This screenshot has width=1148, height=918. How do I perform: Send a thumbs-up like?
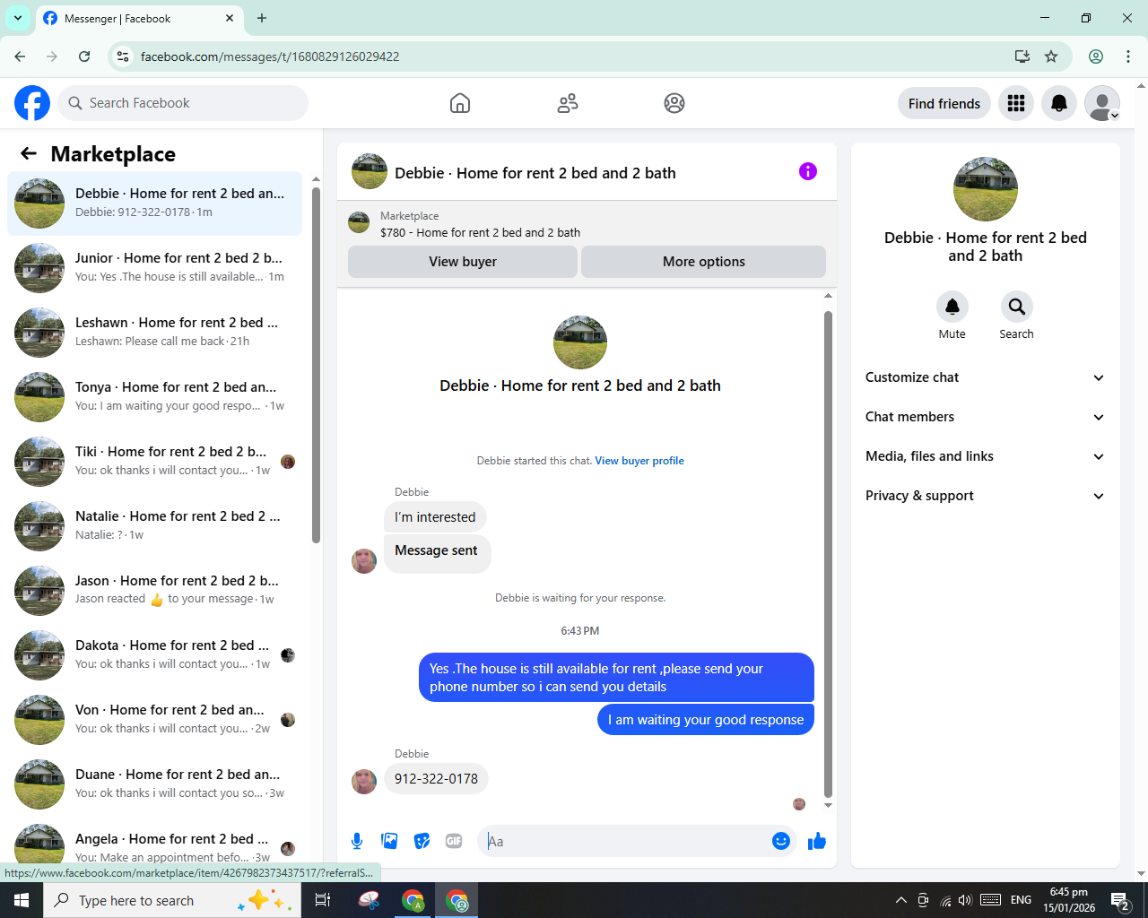tap(817, 841)
